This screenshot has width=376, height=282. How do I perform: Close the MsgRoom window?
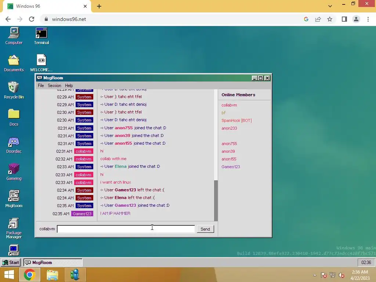click(267, 78)
